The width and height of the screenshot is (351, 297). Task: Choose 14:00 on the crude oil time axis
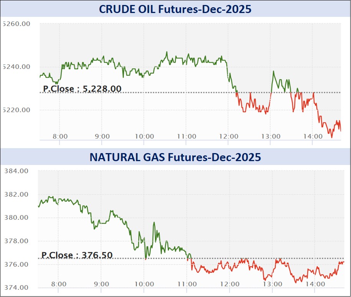(313, 137)
